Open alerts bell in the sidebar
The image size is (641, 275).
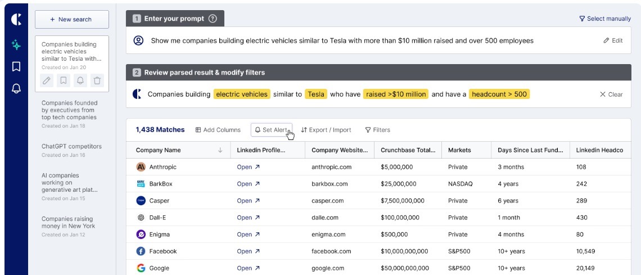click(x=16, y=88)
